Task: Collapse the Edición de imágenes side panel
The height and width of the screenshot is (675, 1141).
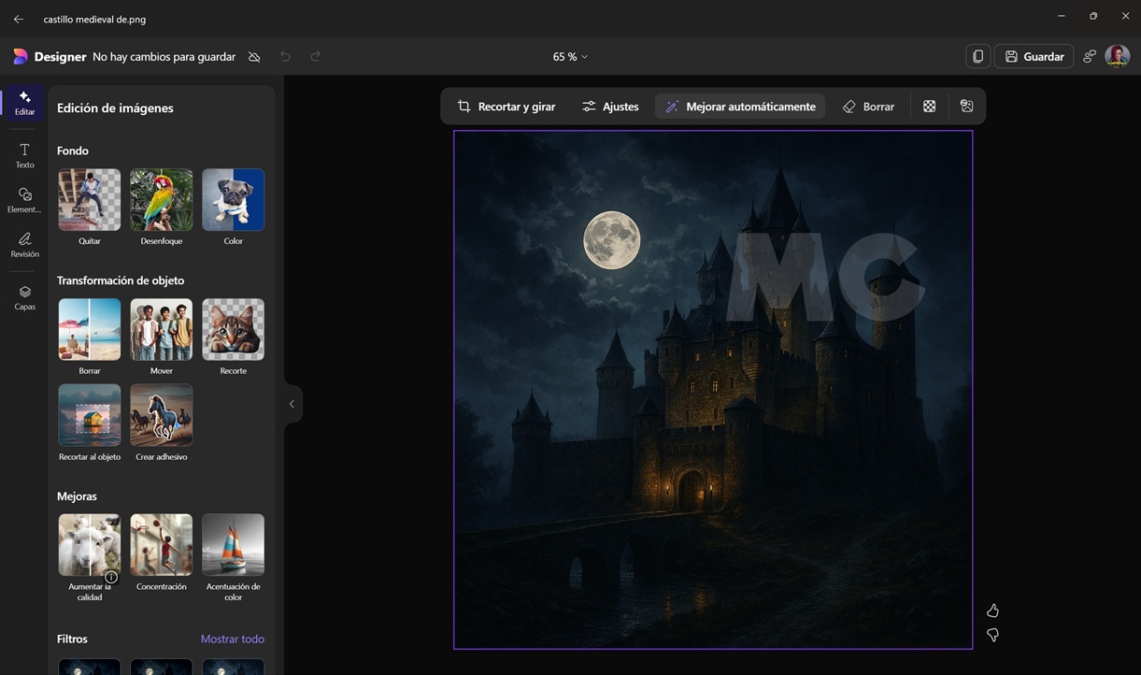Action: (x=292, y=404)
